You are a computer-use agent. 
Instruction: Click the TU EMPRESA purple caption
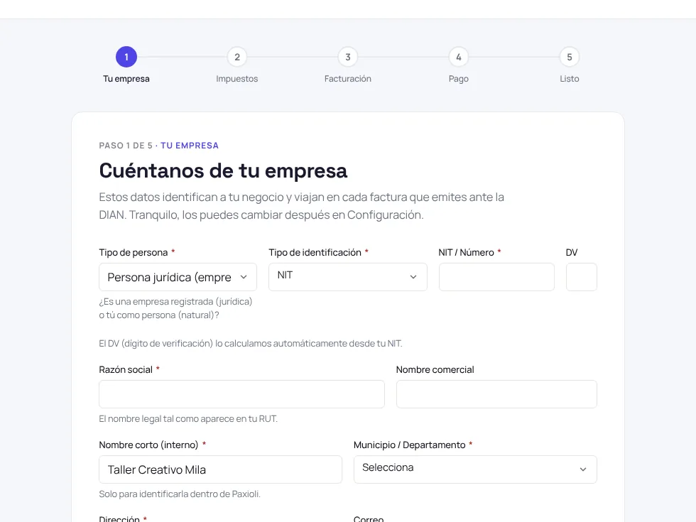tap(190, 146)
